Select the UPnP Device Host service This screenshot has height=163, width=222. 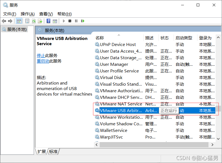(155, 44)
